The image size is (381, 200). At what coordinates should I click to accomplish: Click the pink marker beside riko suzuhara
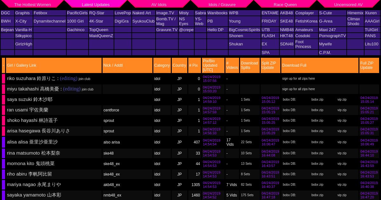pos(3,78)
